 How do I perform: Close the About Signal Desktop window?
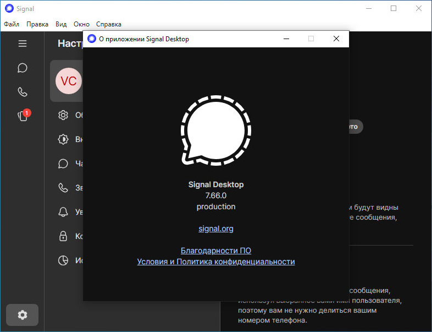point(336,39)
